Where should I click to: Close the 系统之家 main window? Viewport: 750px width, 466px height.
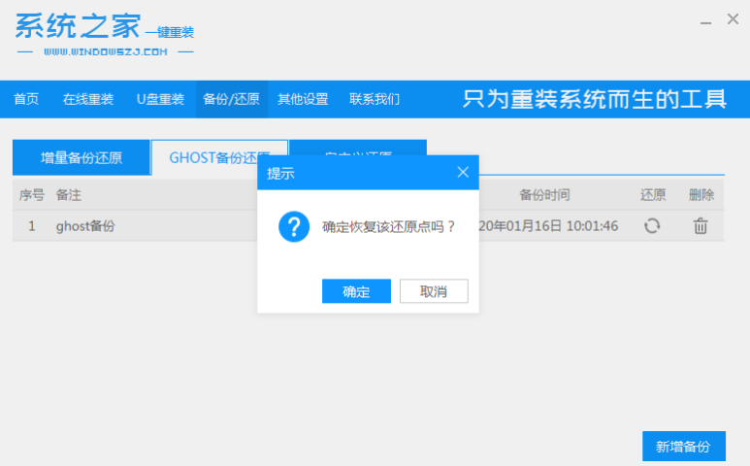[733, 19]
